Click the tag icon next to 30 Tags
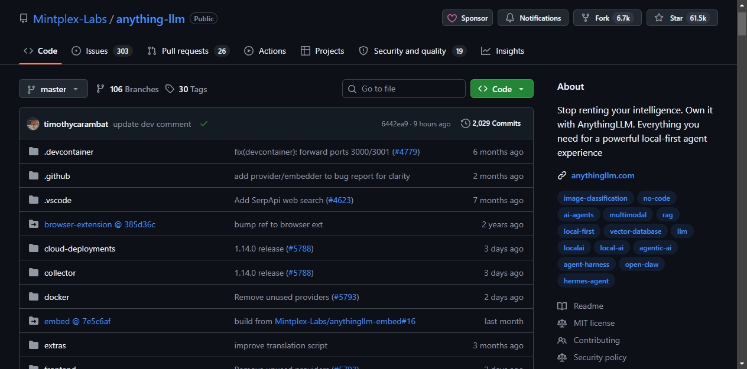The width and height of the screenshot is (747, 369). pos(170,89)
